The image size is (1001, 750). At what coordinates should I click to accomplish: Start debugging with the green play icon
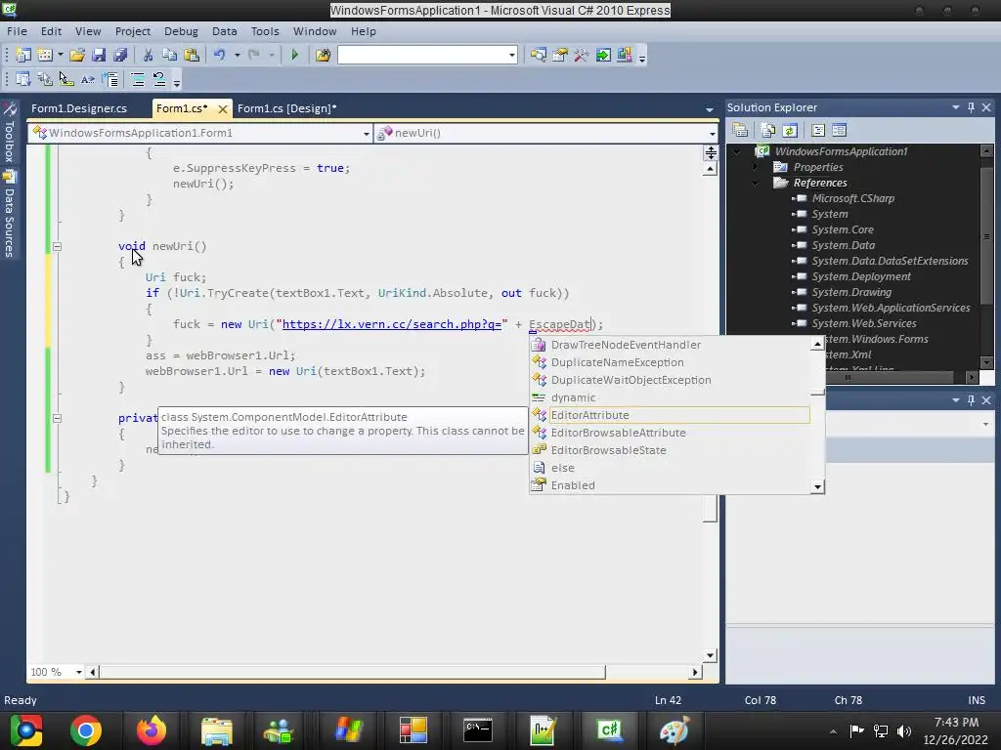[294, 55]
